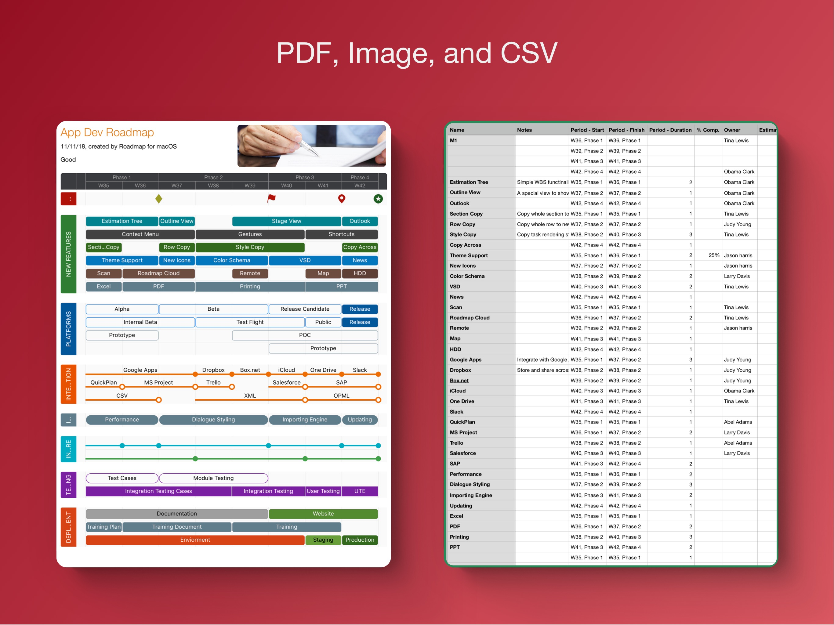Screen dimensions: 834x625
Task: Click the orange Enviorment bar
Action: (x=195, y=540)
